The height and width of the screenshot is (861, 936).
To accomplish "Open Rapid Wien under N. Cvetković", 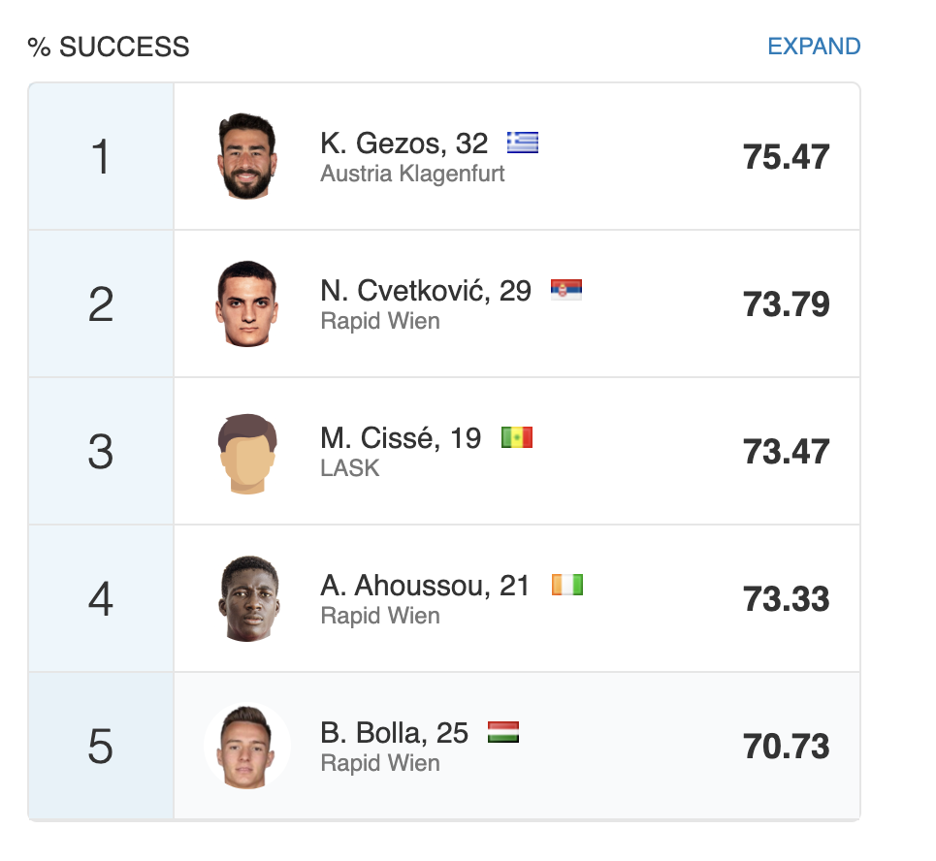I will click(380, 322).
